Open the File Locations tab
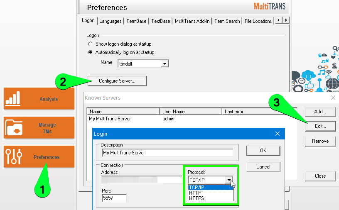This screenshot has width=339, height=210. [258, 21]
